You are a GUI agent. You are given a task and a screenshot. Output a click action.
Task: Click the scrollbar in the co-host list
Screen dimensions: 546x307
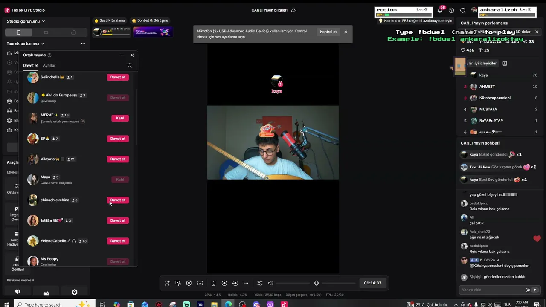coord(136,116)
